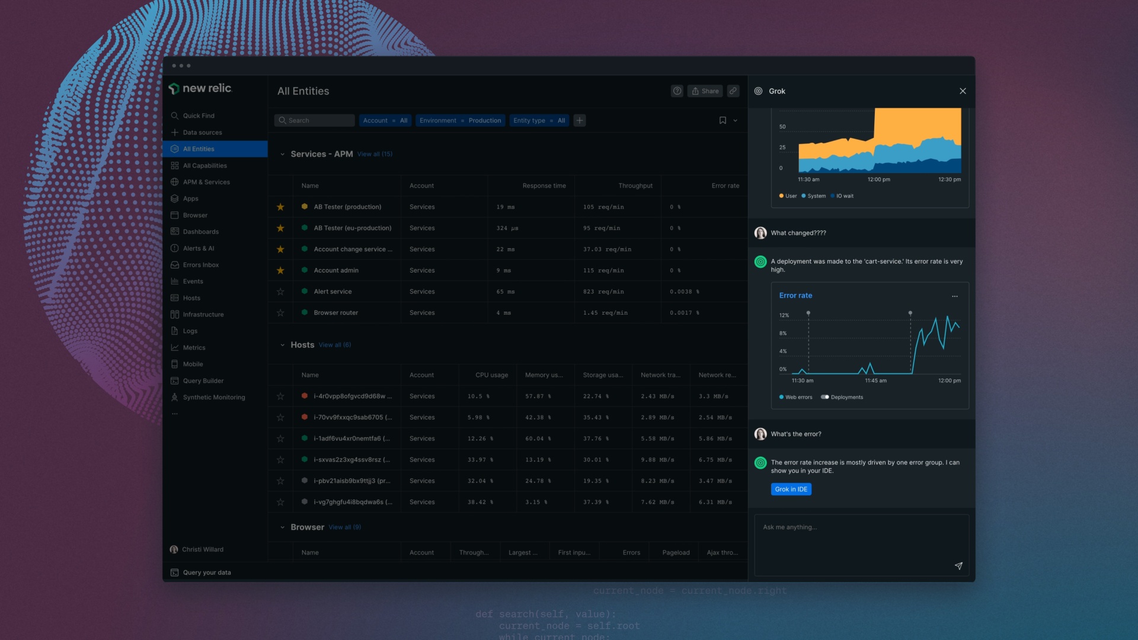Collapse the Browser section
Viewport: 1138px width, 640px height.
(x=282, y=527)
